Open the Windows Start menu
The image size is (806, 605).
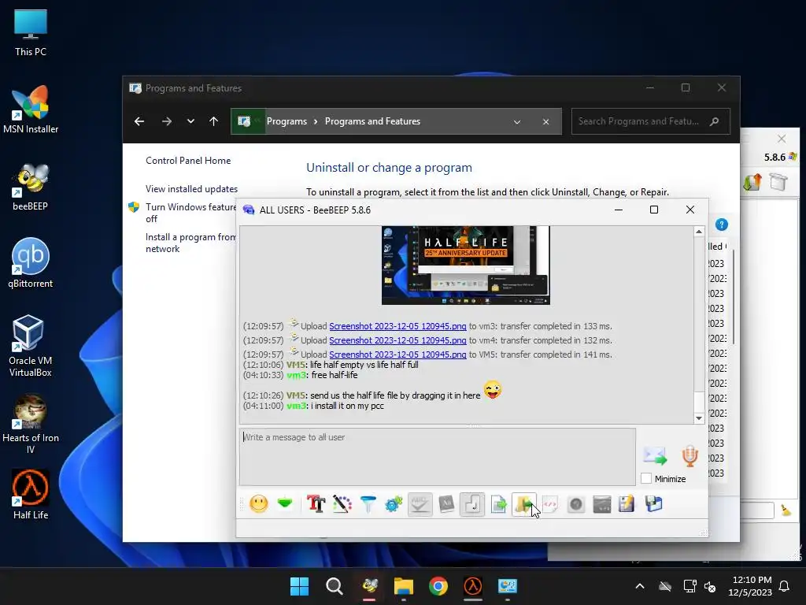[299, 586]
